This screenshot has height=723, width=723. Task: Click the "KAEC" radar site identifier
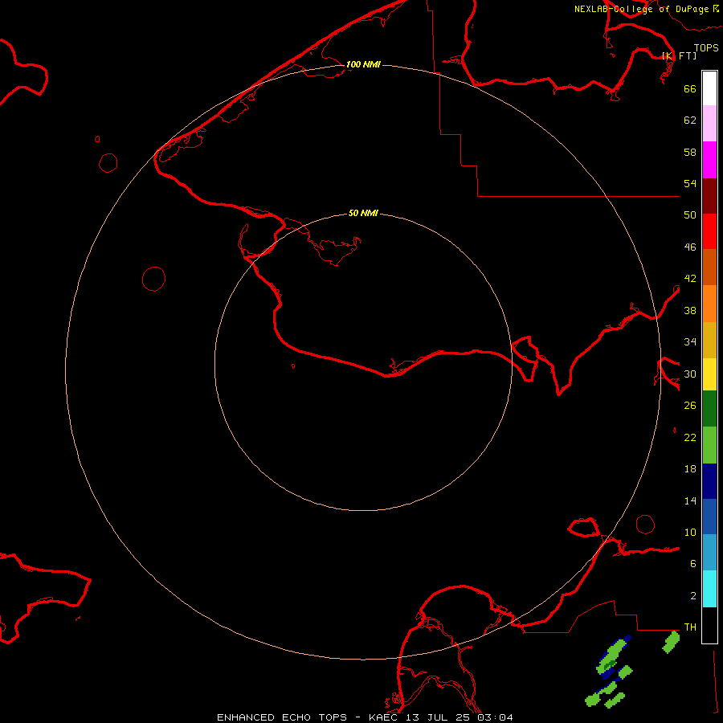tap(385, 717)
